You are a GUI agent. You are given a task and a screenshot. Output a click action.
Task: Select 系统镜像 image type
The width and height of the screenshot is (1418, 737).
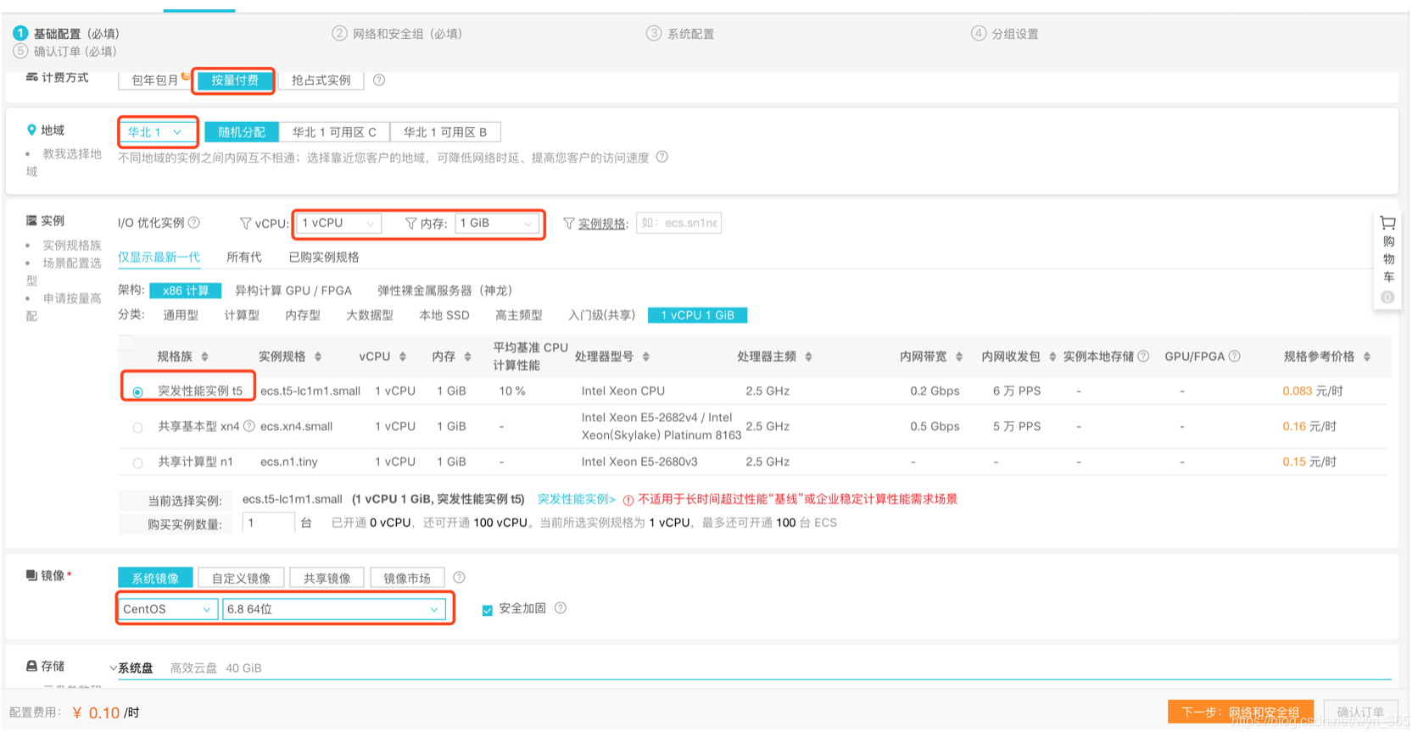pos(155,578)
